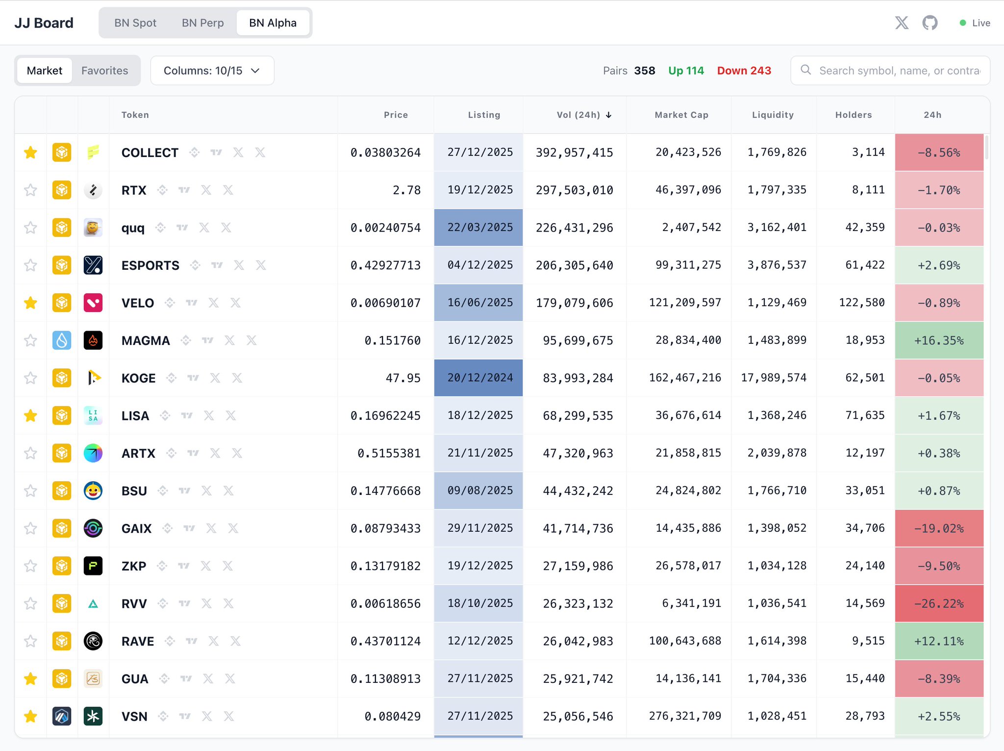
Task: Expand the Columns: 10/15 dropdown
Action: point(212,71)
